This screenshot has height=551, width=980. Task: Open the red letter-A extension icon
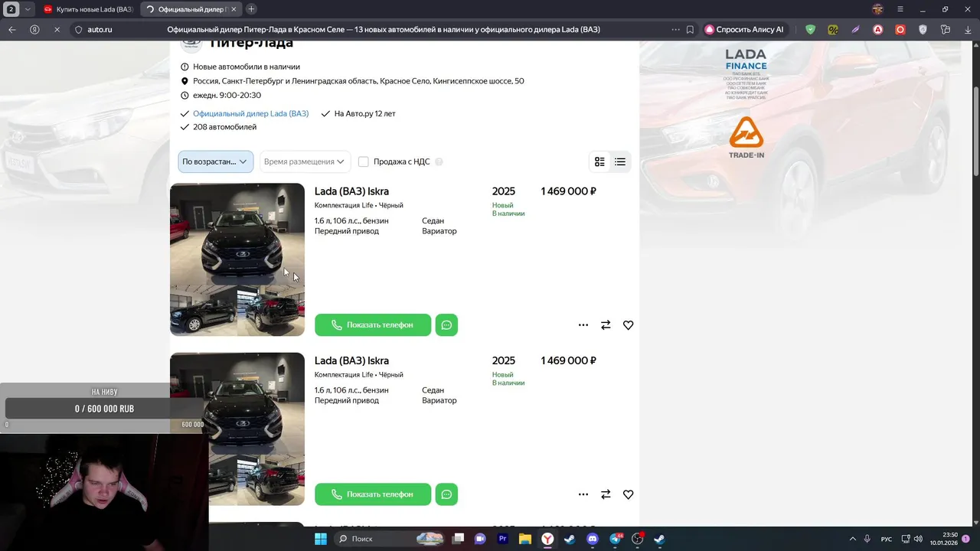[878, 30]
